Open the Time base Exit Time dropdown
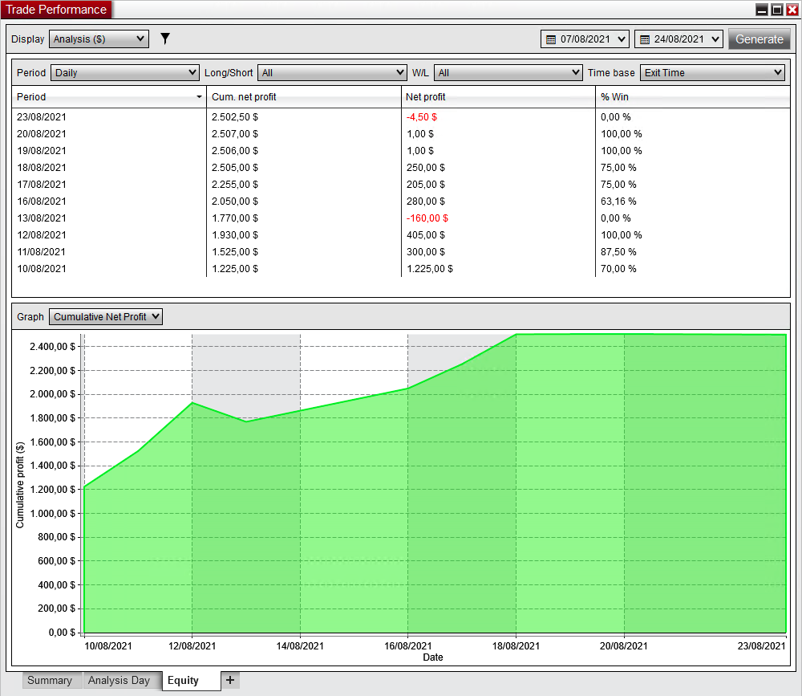Screen dimensions: 802x696 click(711, 72)
